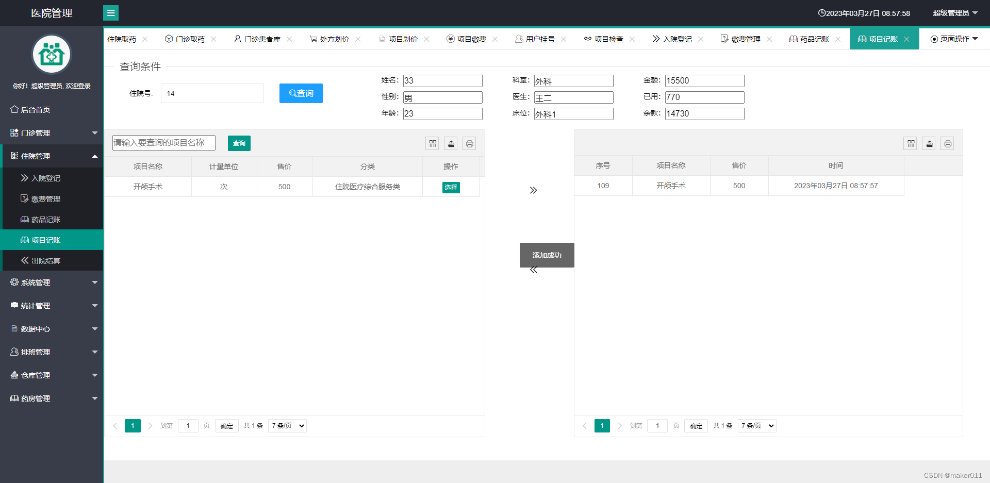The image size is (990, 483).
Task: Go to previous page in right table
Action: point(584,426)
